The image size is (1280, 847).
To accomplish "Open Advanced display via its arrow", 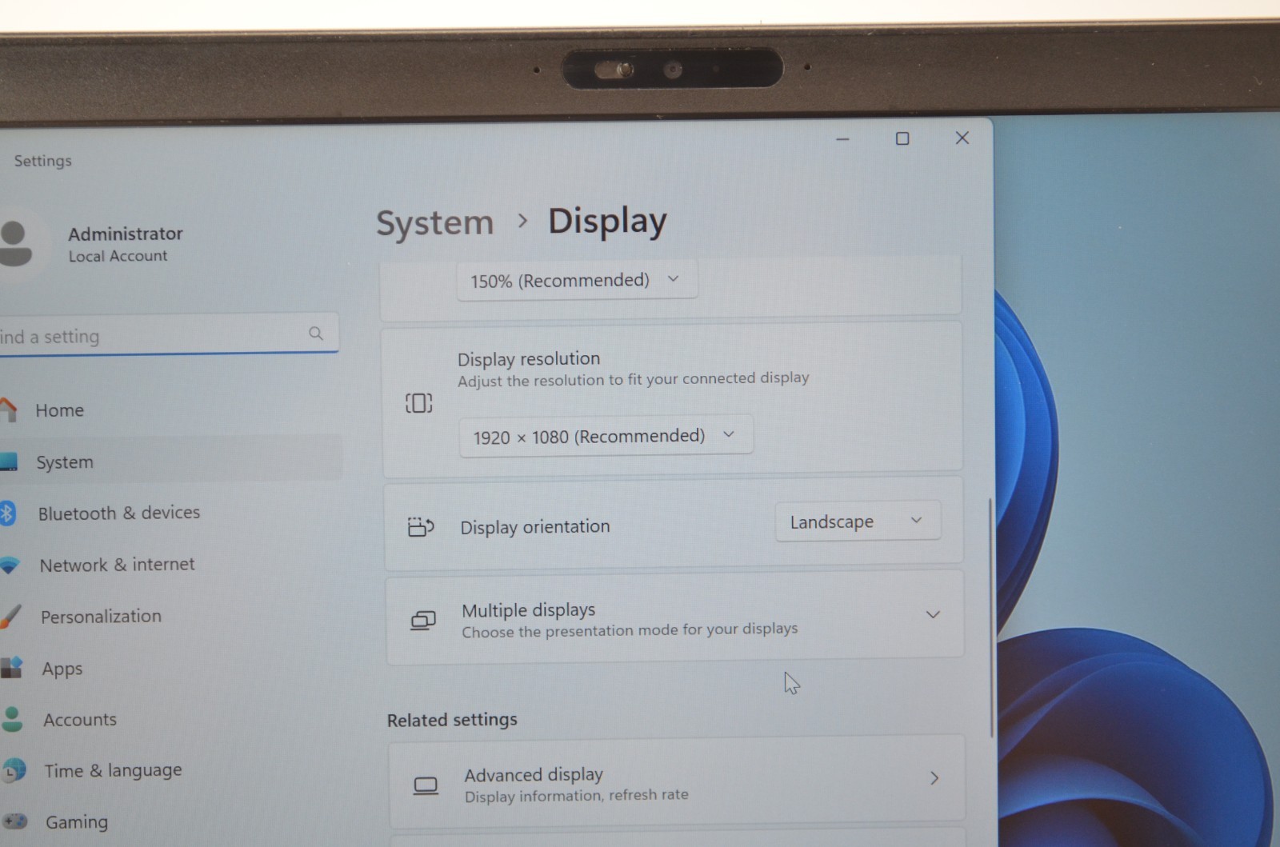I will click(x=934, y=777).
